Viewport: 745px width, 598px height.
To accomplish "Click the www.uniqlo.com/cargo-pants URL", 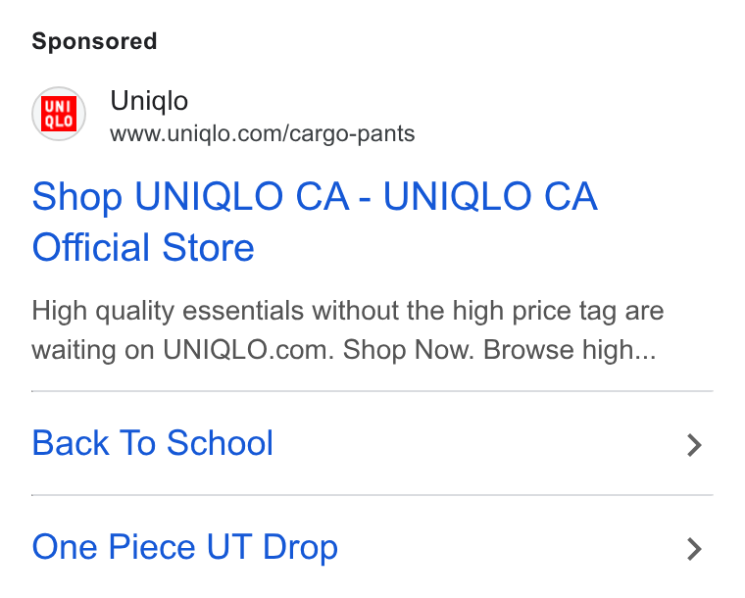I will 263,133.
